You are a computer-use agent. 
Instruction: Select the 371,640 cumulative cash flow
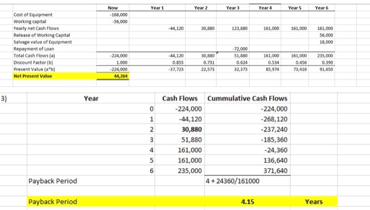pyautogui.click(x=275, y=170)
